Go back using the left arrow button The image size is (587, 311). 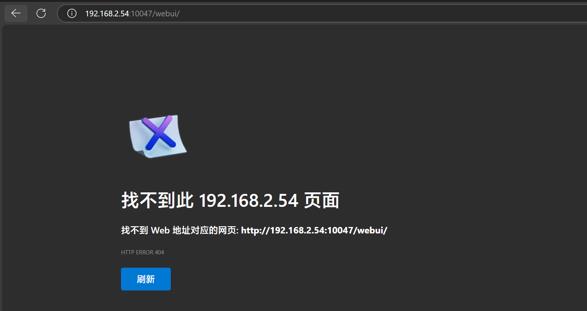click(16, 13)
